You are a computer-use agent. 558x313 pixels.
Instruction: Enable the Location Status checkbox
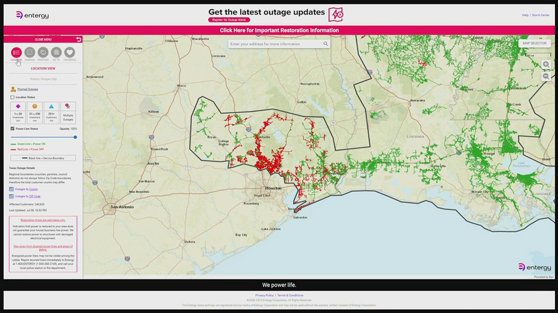click(x=12, y=97)
